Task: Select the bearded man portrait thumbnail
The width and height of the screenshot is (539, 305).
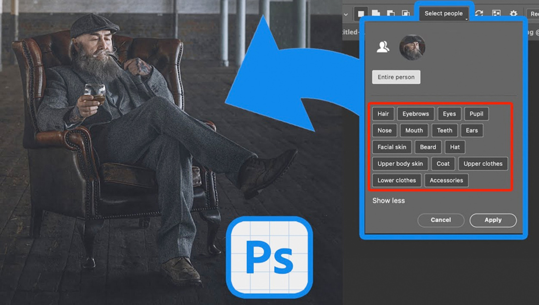Action: click(x=412, y=47)
